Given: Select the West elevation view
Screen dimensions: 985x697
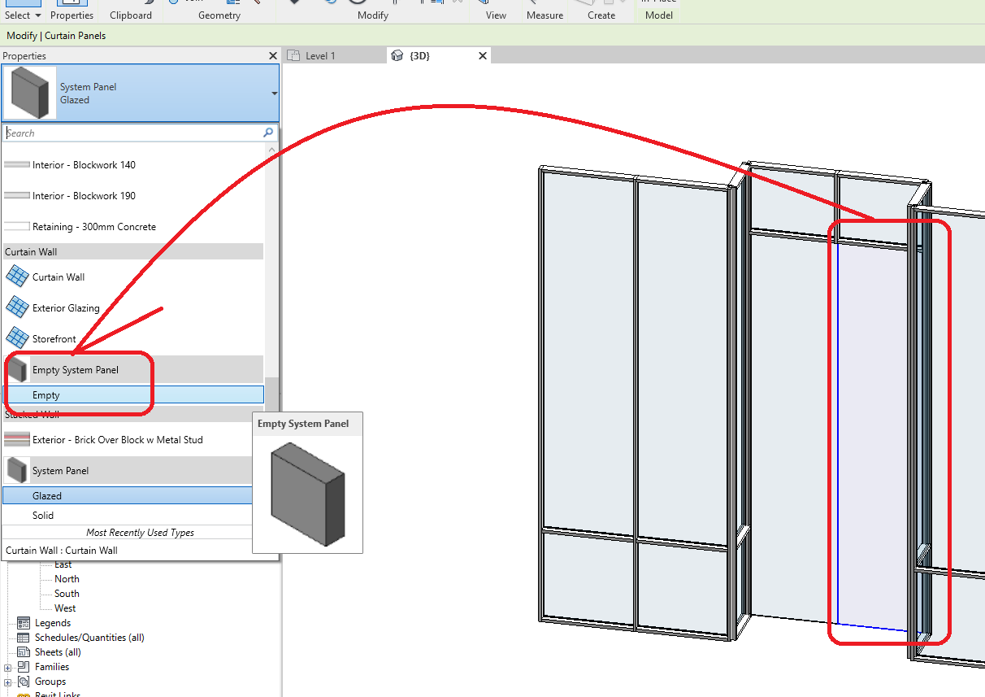Looking at the screenshot, I should click(x=63, y=608).
